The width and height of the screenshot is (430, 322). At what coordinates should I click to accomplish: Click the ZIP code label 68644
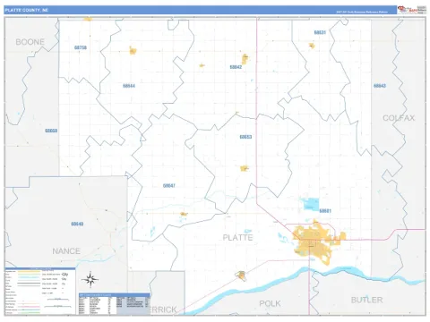tap(129, 86)
